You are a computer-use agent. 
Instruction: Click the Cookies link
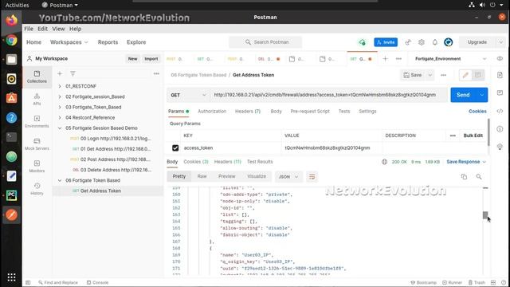[477, 112]
